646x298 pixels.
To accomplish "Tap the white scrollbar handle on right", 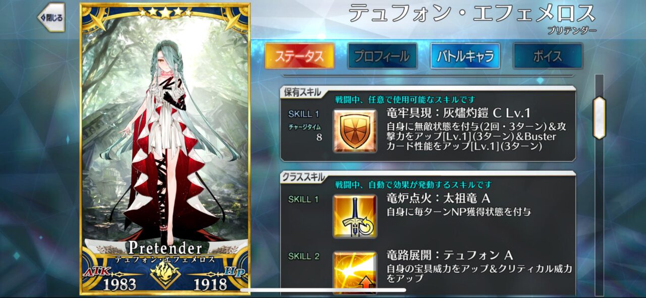I will coord(599,118).
